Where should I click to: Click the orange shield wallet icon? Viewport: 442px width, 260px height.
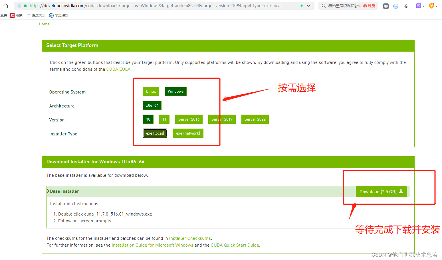click(431, 6)
